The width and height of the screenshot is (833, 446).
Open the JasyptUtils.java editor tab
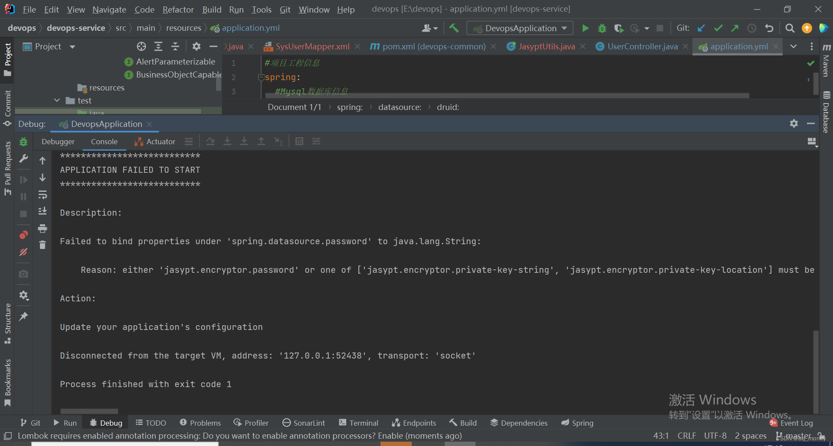tap(547, 46)
